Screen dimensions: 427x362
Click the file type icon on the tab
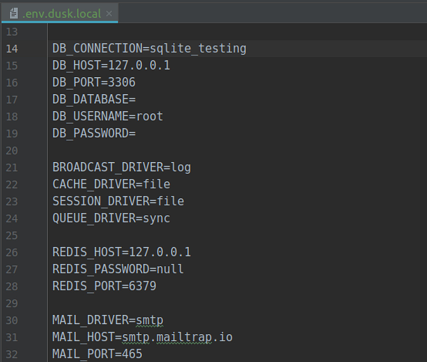point(14,12)
